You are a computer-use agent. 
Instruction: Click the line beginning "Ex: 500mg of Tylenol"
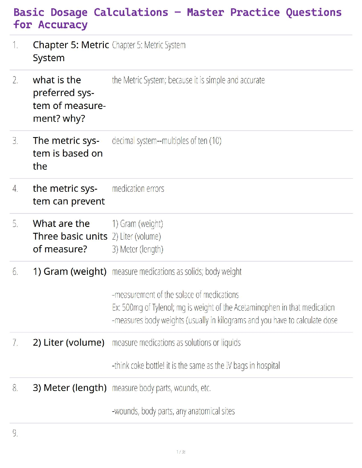223,308
